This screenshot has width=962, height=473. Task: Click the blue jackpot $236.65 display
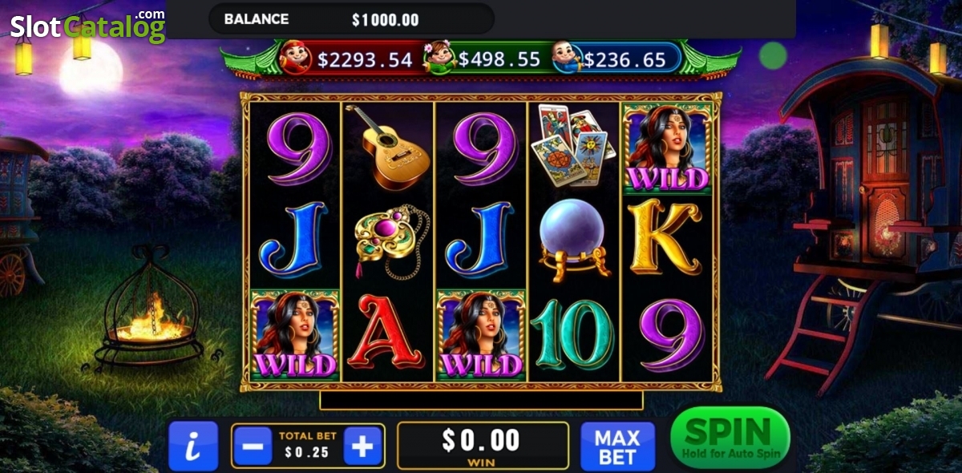point(616,59)
